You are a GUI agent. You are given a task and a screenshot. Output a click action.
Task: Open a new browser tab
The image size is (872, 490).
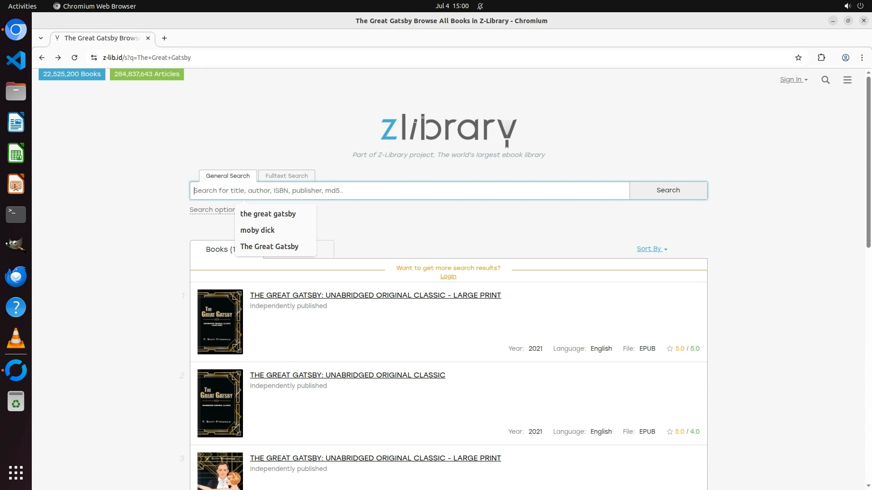coord(164,38)
